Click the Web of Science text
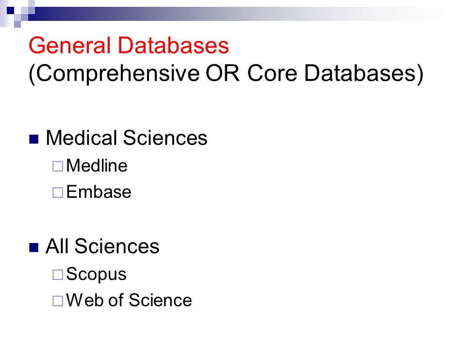Image resolution: width=466 pixels, height=350 pixels. tap(129, 300)
